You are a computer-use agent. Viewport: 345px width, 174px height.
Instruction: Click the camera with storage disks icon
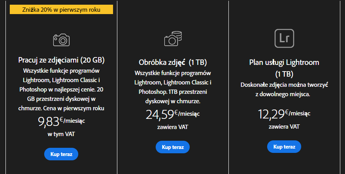click(x=173, y=39)
